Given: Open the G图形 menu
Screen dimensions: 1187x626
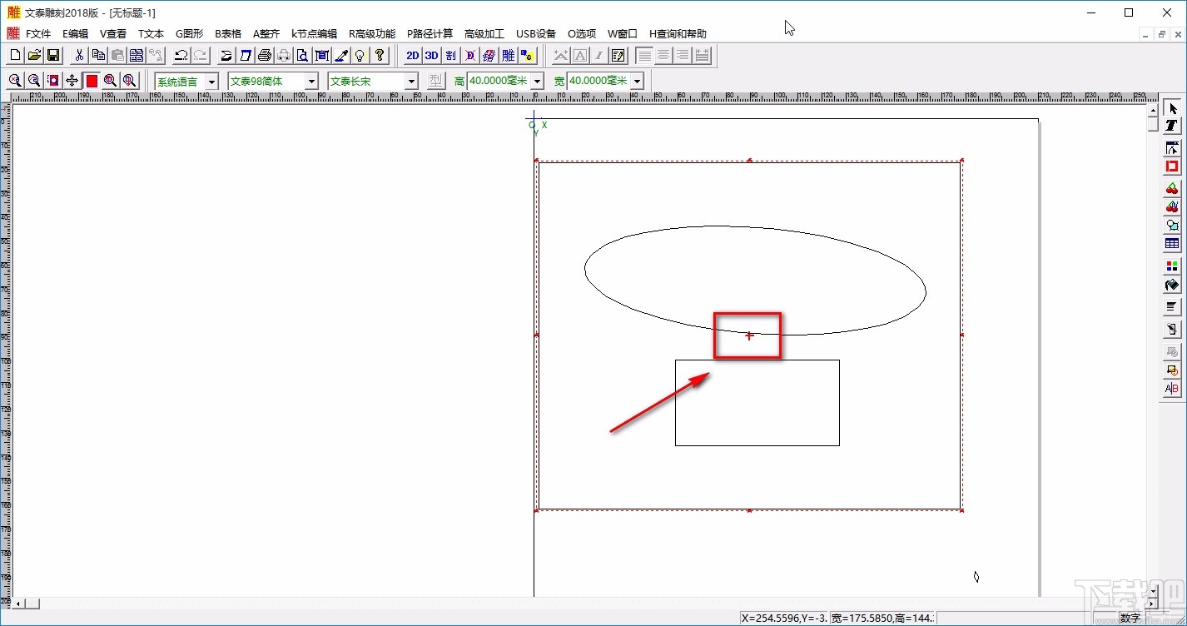Looking at the screenshot, I should tap(189, 34).
